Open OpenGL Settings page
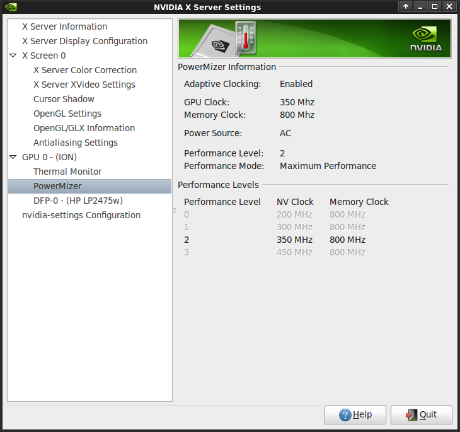Screen dimensions: 460x432 pos(67,114)
